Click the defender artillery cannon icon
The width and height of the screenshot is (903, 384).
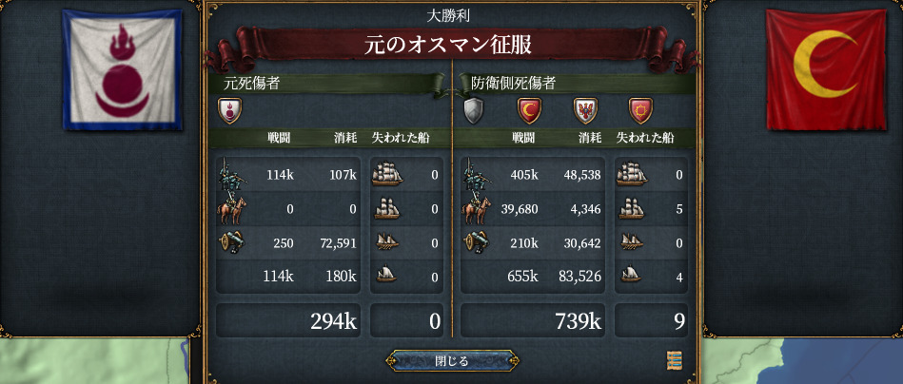477,242
